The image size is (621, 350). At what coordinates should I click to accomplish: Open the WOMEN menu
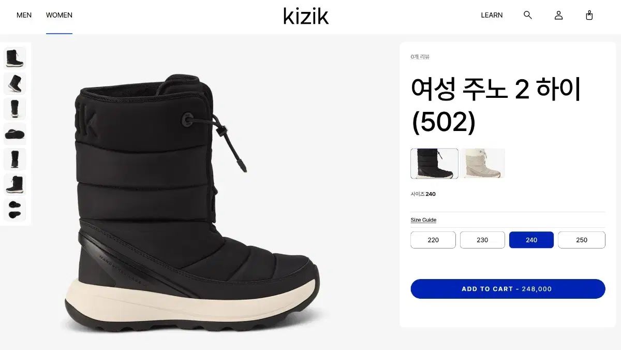pyautogui.click(x=59, y=15)
